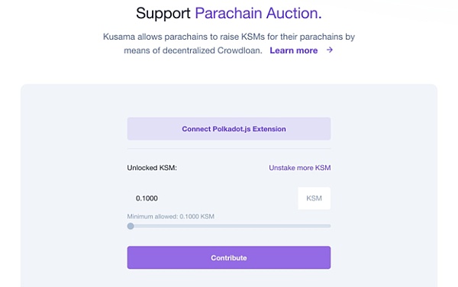The image size is (458, 287).
Task: Click the KSM currency unit box
Action: (x=314, y=198)
